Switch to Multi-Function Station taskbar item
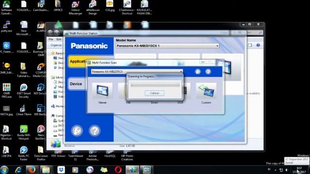Image resolution: width=310 pixels, height=174 pixels. (x=132, y=170)
